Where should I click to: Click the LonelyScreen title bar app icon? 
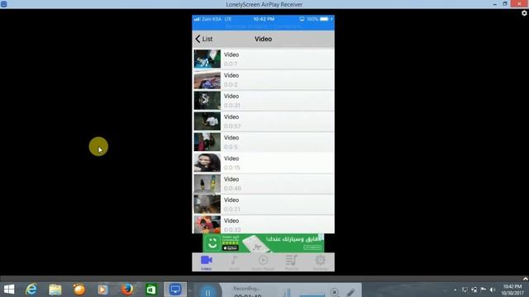3,4
